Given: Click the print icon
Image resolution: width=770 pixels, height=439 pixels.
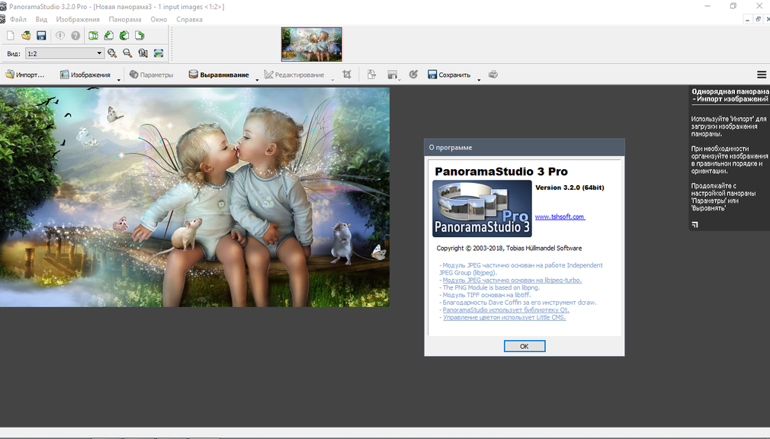Looking at the screenshot, I should [x=493, y=74].
